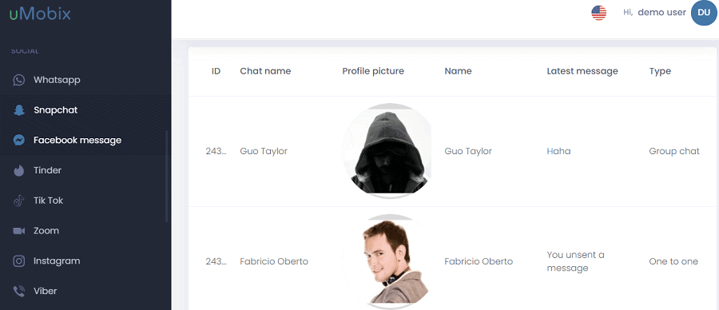719x310 pixels.
Task: Click the Tik Tok note icon
Action: tap(19, 201)
